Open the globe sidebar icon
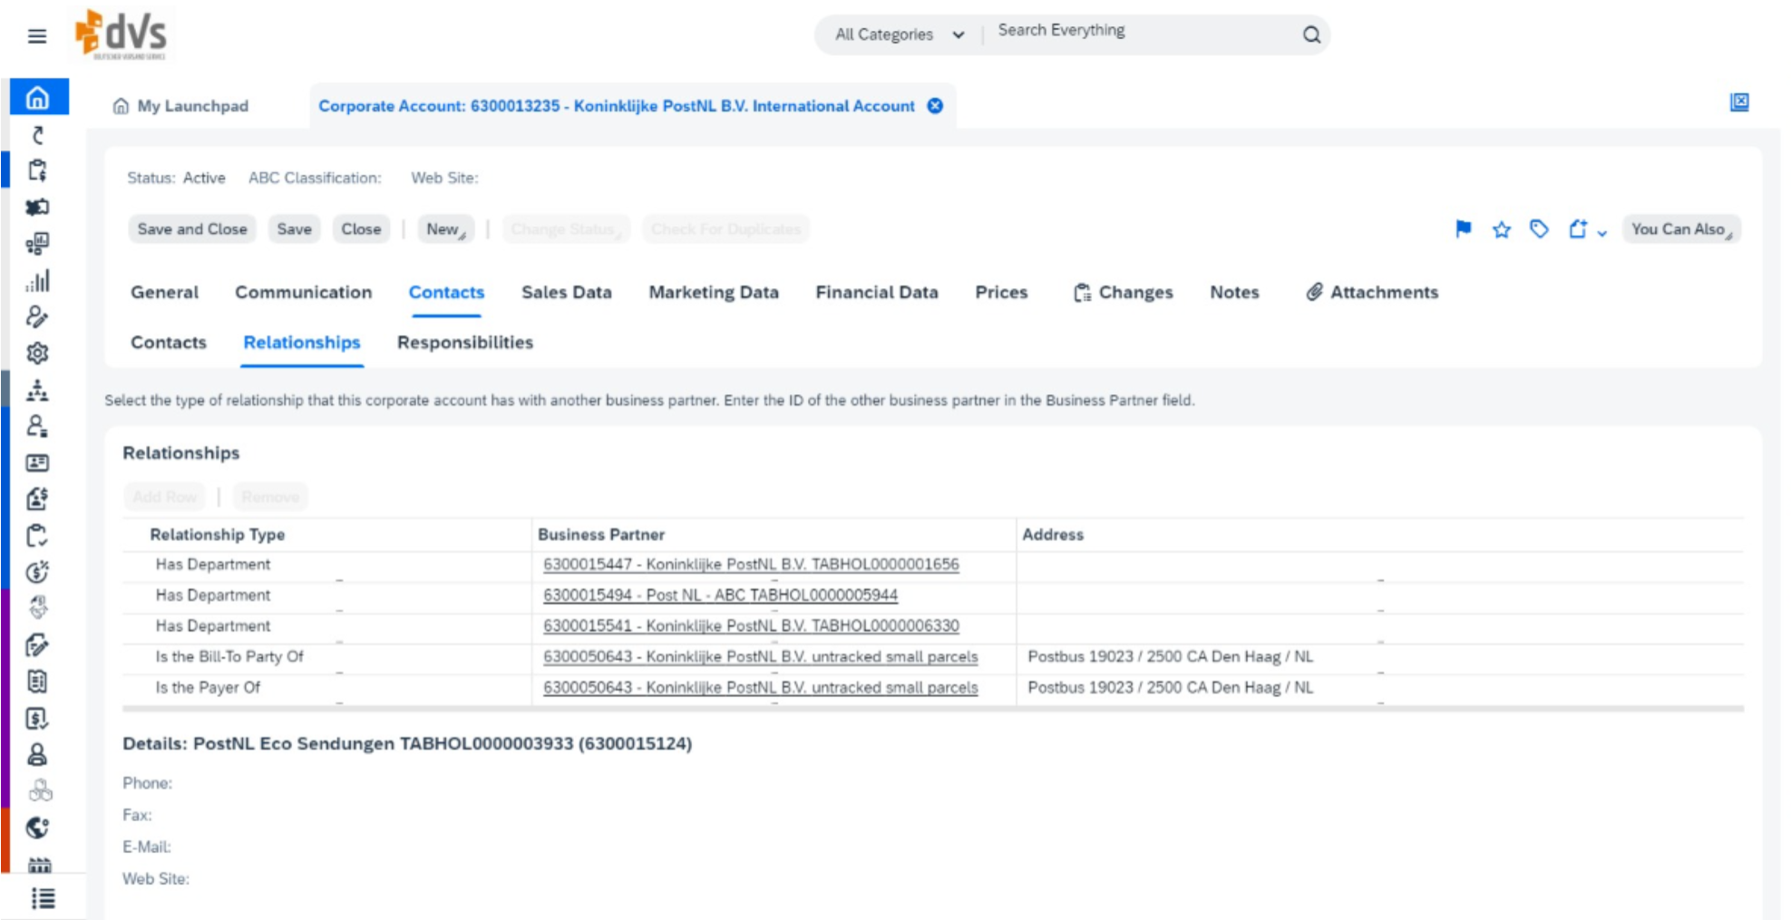 point(38,828)
